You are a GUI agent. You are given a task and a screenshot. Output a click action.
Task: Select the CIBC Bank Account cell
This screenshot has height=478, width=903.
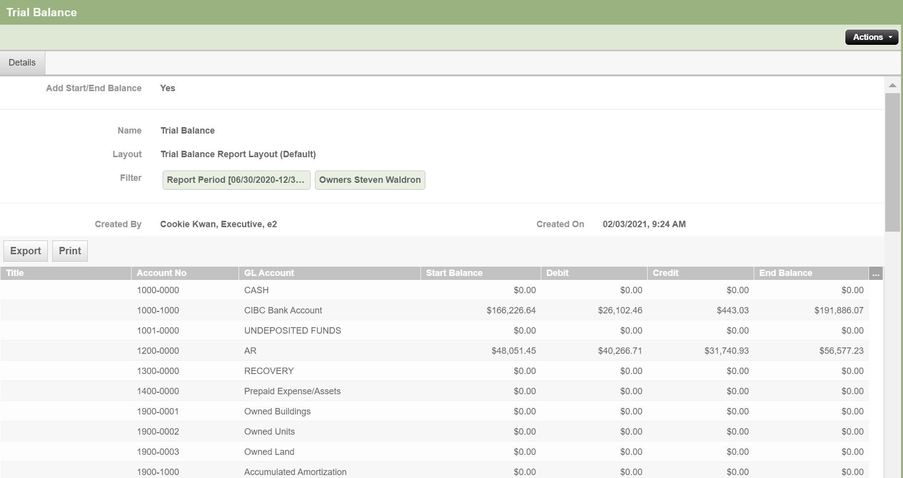pyautogui.click(x=283, y=310)
